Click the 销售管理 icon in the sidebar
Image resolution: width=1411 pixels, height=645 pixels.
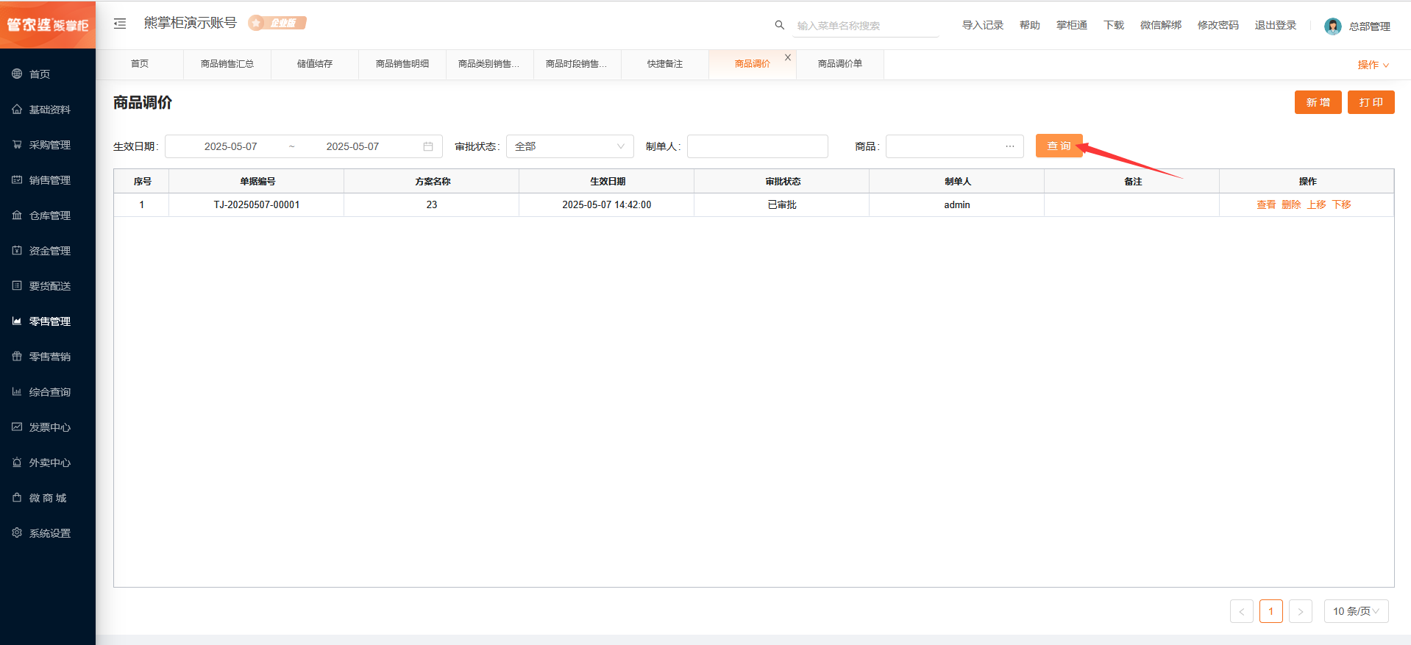17,179
